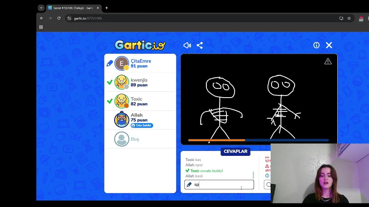Screen dimensions: 369x207
Task: Click the chat search field icon
Action: pyautogui.click(x=268, y=185)
